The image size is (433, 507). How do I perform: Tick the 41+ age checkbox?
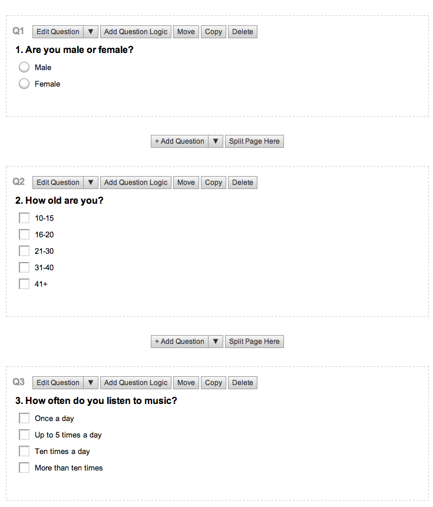[x=24, y=284]
